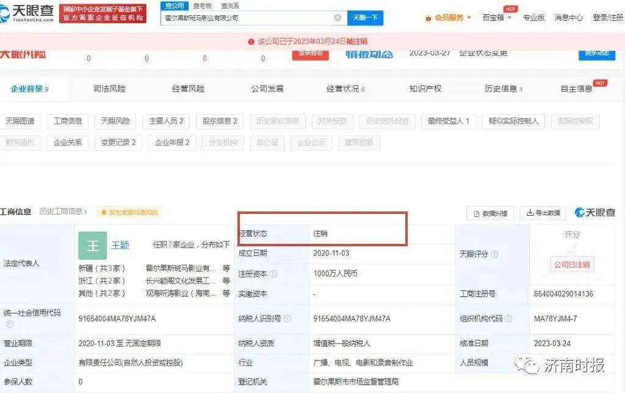Switch to the 知识产权 tab

tap(425, 89)
